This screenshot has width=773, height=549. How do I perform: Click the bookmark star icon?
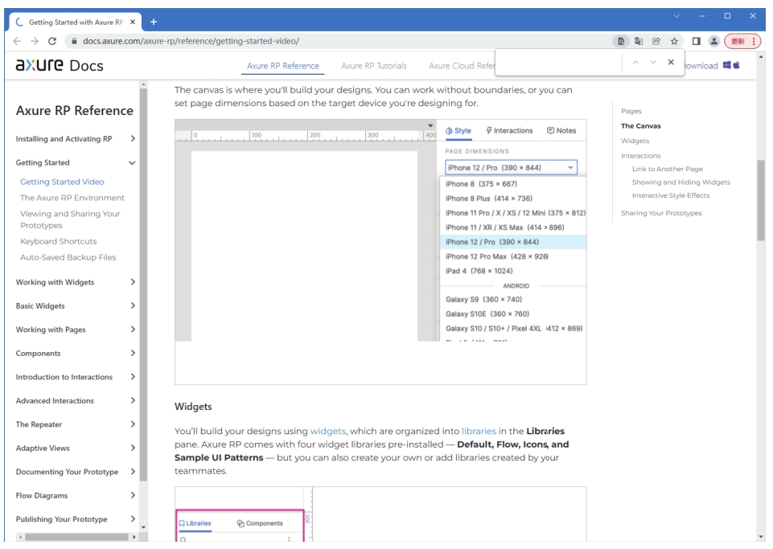click(673, 40)
